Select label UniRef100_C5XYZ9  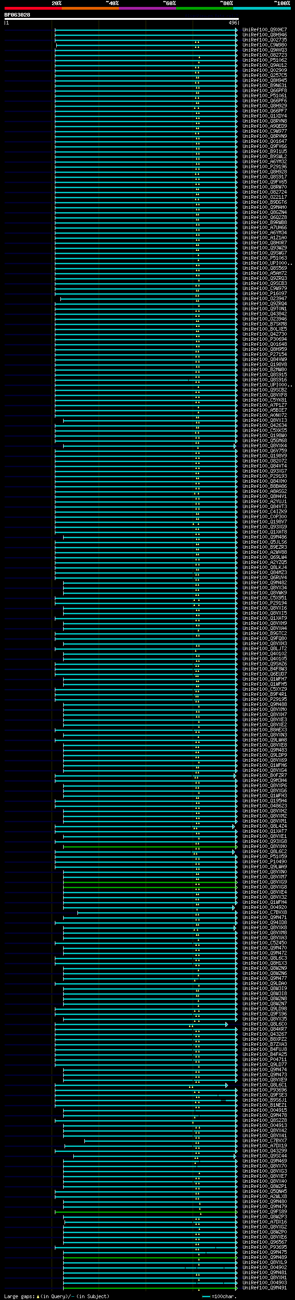pos(265,689)
